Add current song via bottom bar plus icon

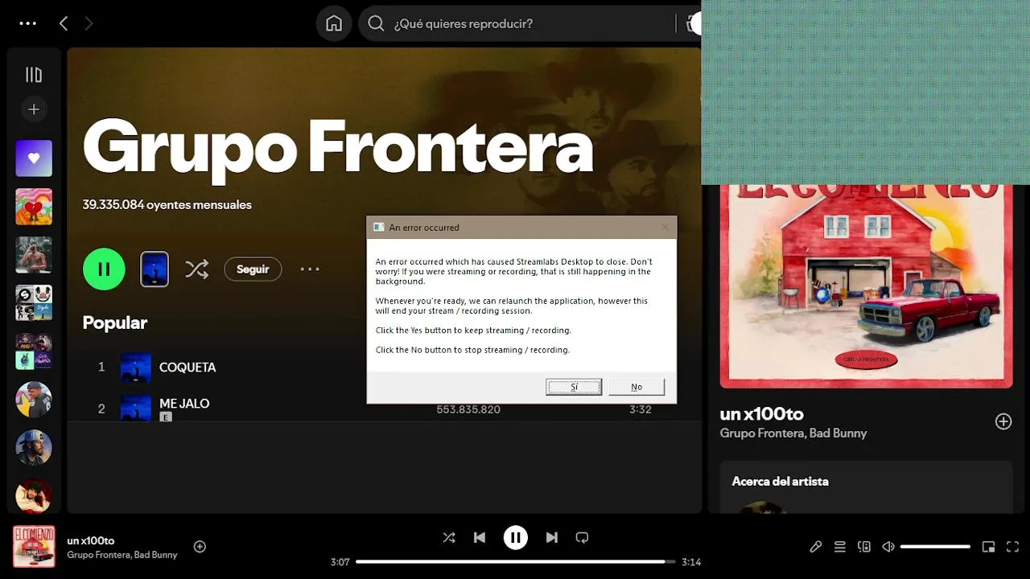coord(200,547)
